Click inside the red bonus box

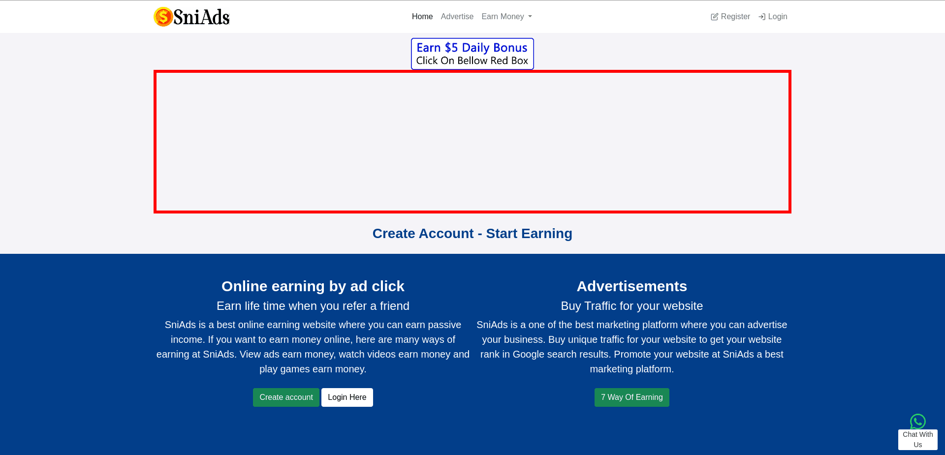[472, 142]
